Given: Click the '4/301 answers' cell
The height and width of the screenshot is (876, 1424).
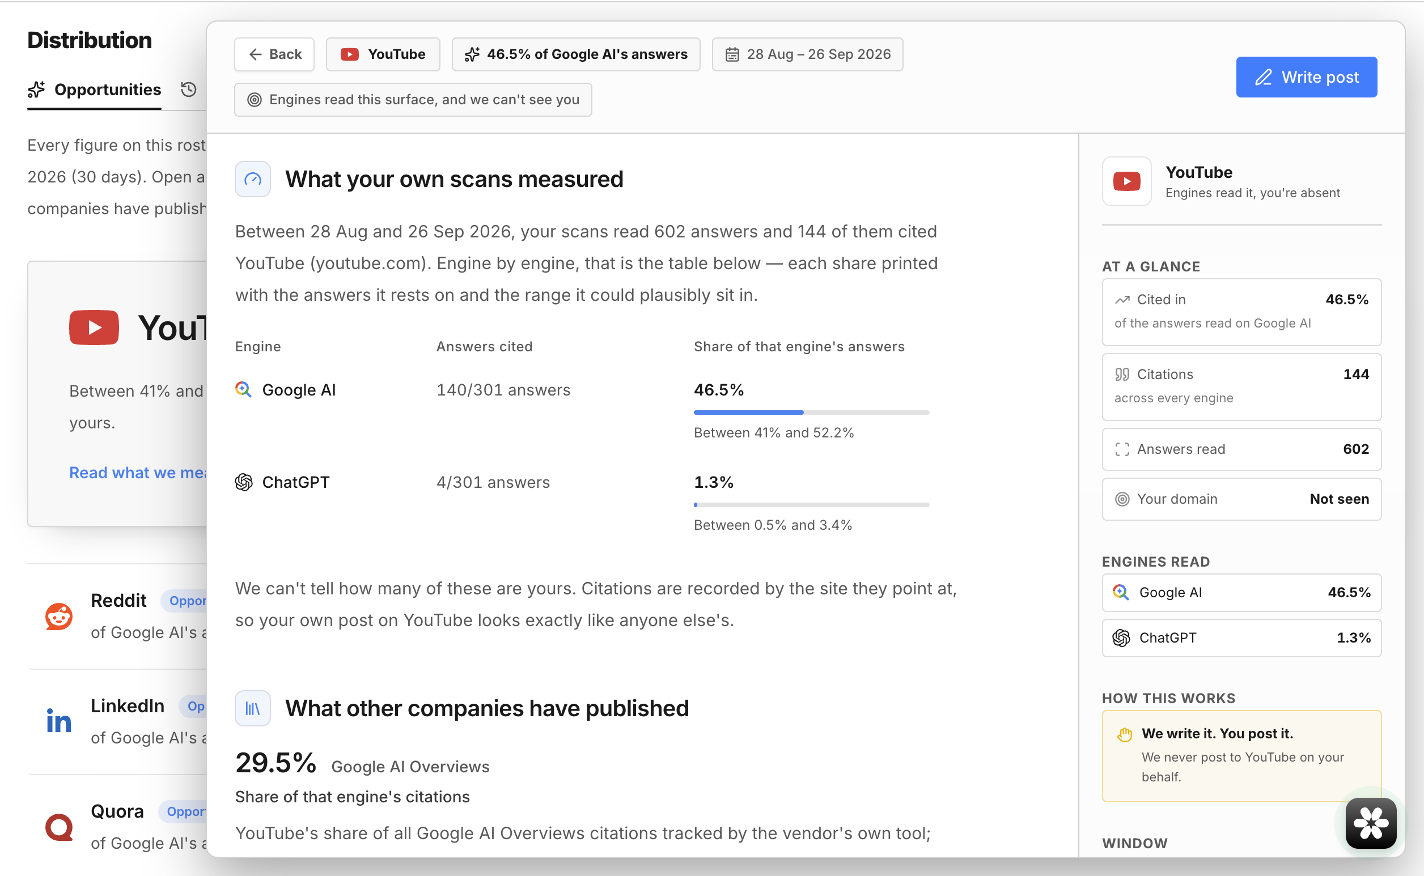Looking at the screenshot, I should [493, 482].
